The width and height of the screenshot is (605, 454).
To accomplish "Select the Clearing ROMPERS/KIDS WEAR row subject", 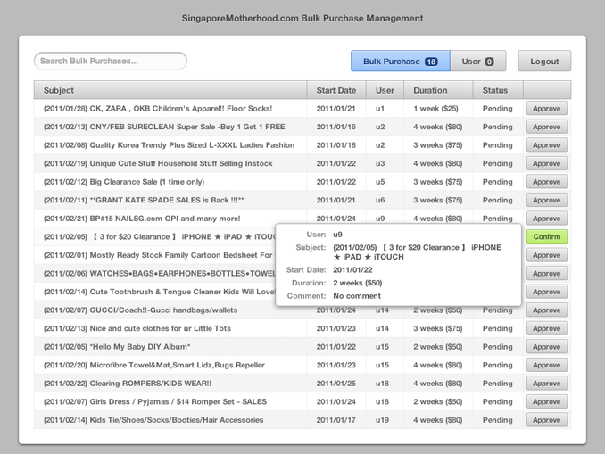I will pos(128,384).
